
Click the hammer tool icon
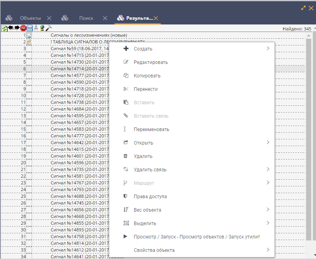[x=48, y=28]
